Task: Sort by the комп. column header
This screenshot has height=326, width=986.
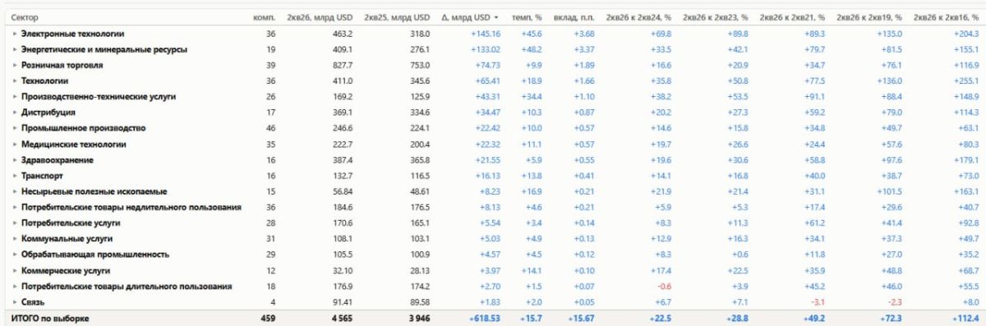Action: [264, 17]
